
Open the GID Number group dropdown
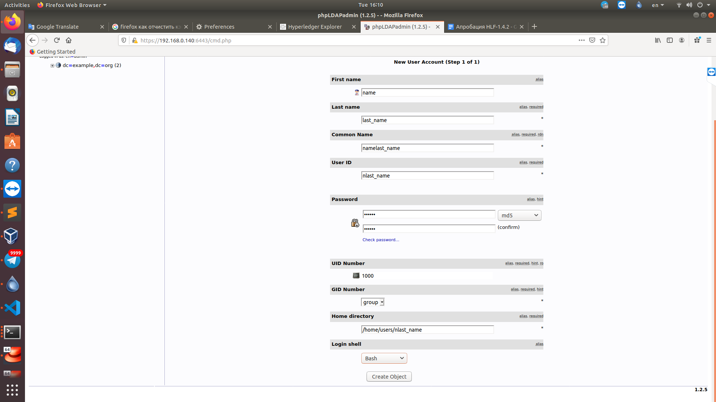(373, 302)
